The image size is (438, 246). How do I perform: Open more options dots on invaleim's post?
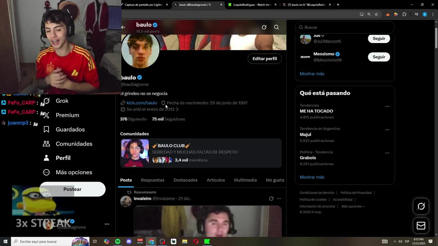point(279,199)
